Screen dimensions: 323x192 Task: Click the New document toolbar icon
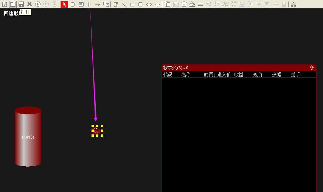[4, 4]
